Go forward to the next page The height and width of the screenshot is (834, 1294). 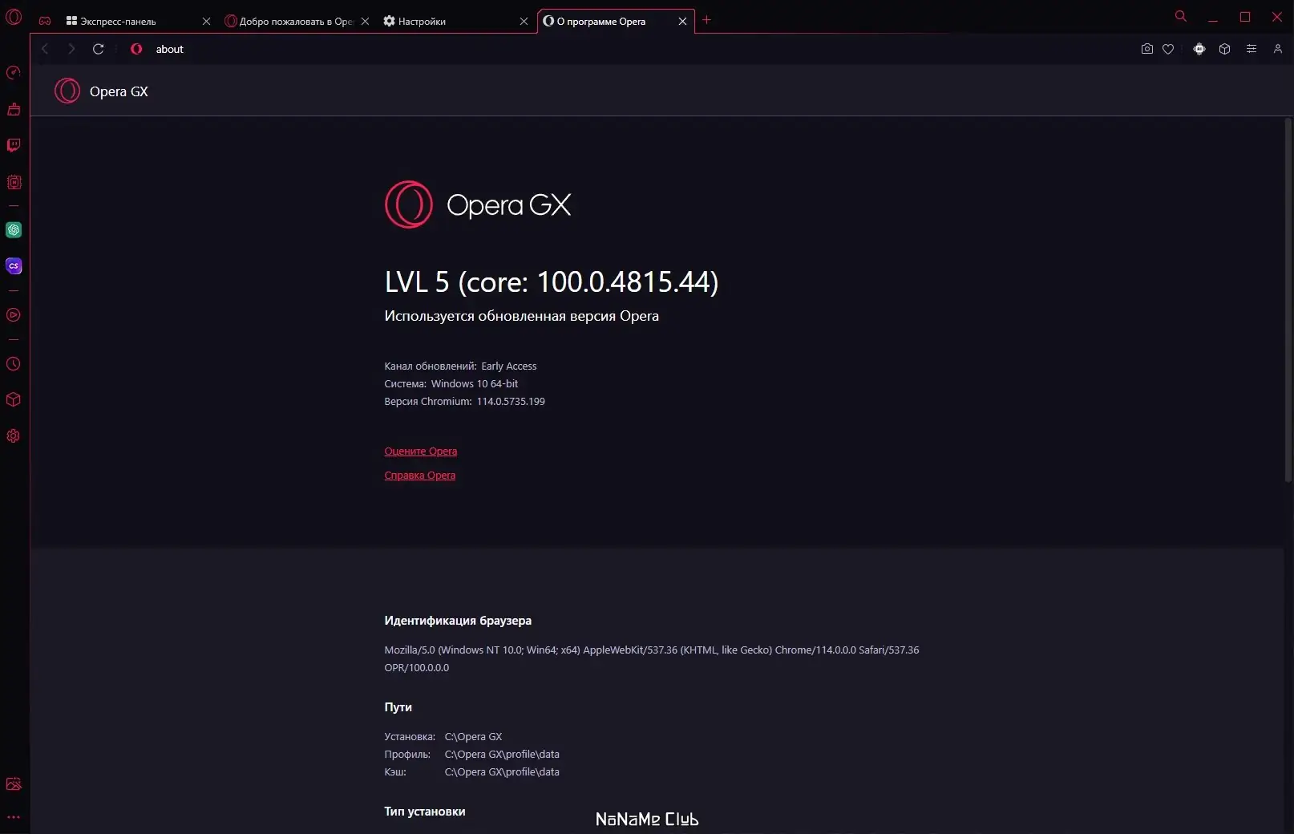(x=71, y=49)
